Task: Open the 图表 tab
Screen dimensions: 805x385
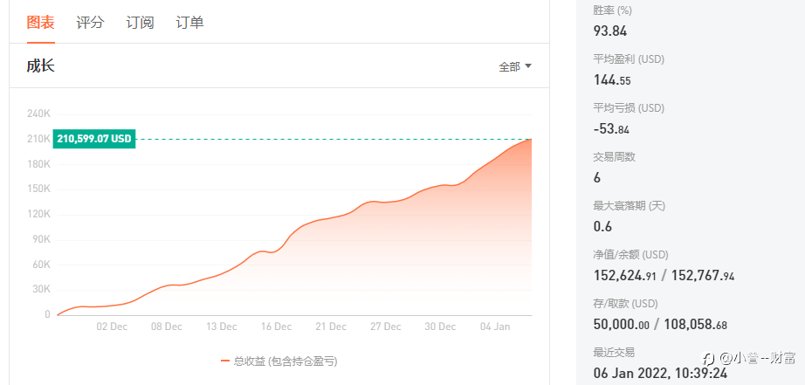Action: [x=40, y=23]
